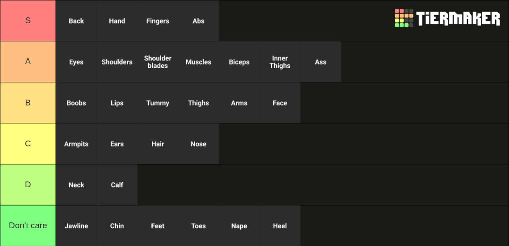
Task: Click the D tier green label
Action: point(28,185)
